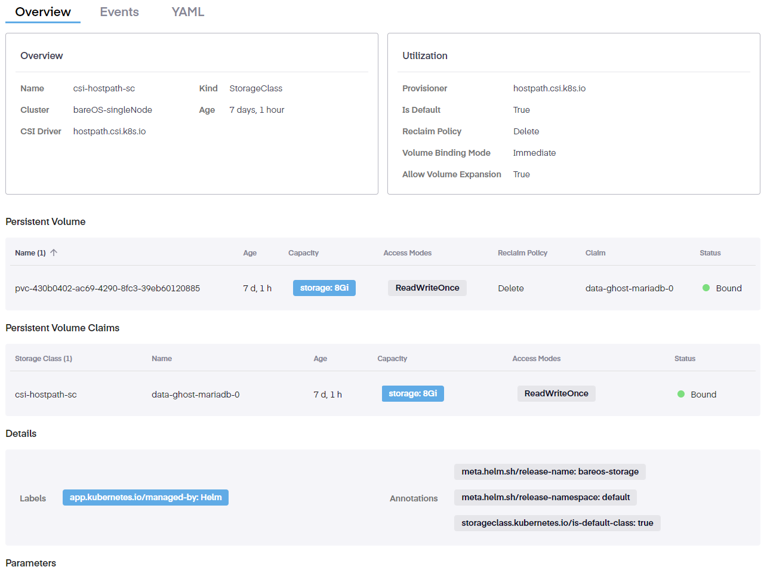Open persistent volume pvc-430b0402-ac69-4290-8fc3-39eb60120885

click(107, 288)
